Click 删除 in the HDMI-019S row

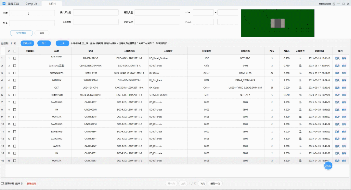tap(344, 73)
